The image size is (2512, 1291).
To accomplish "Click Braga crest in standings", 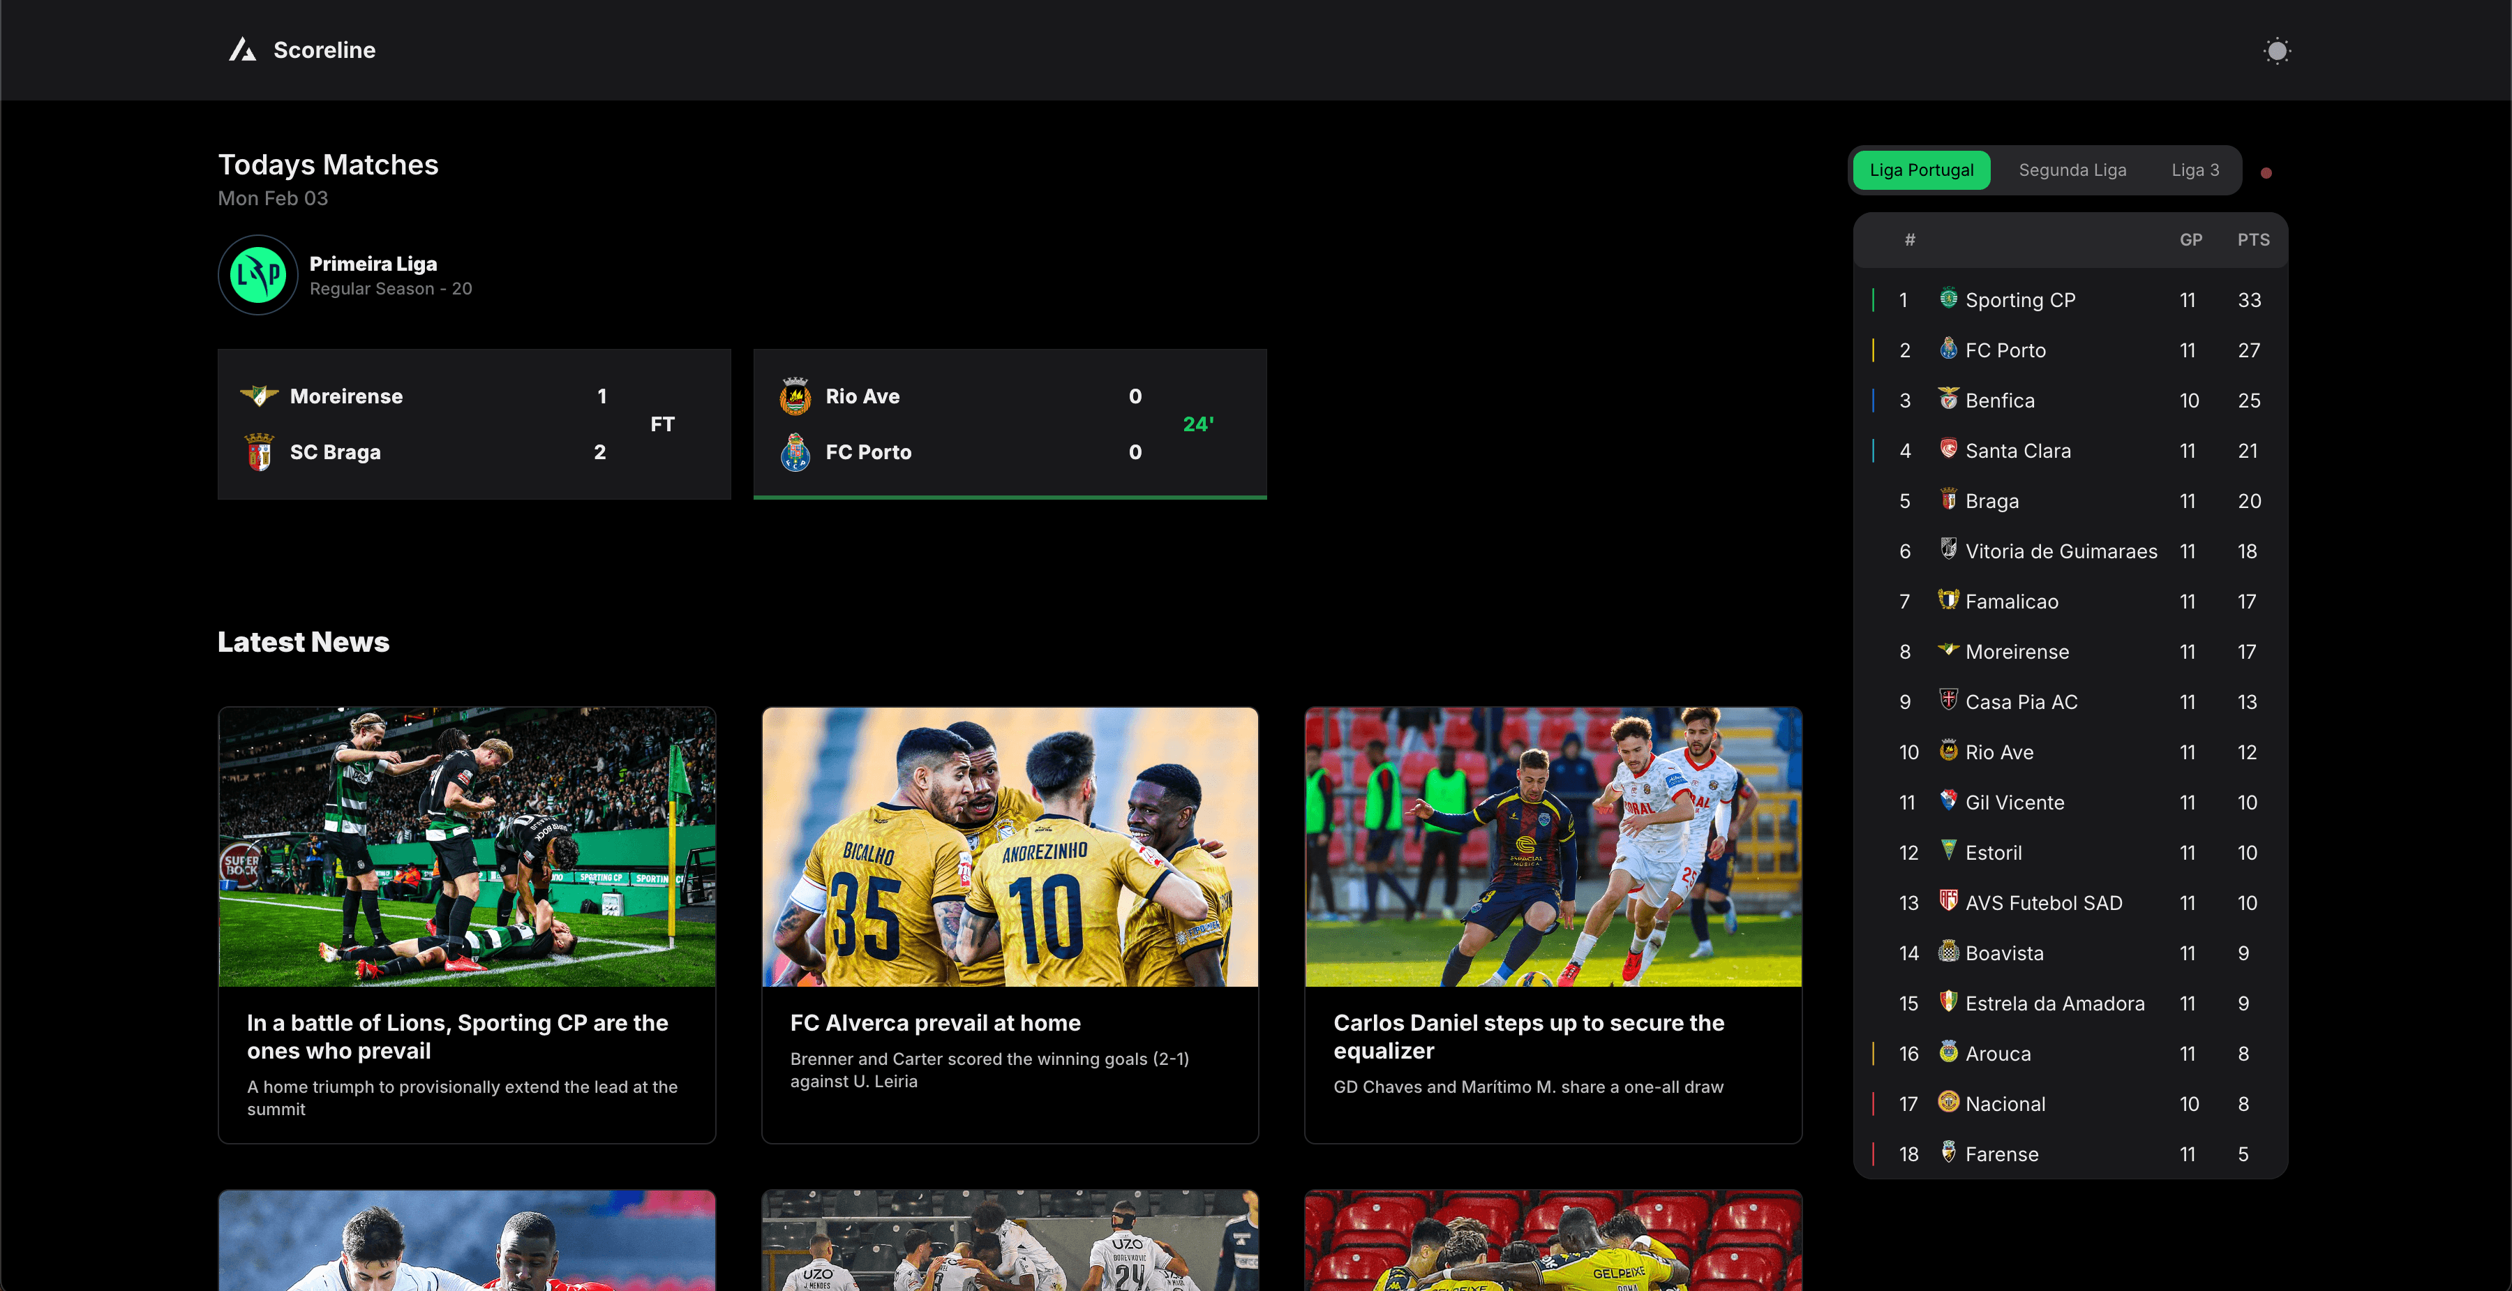I will pos(1948,499).
